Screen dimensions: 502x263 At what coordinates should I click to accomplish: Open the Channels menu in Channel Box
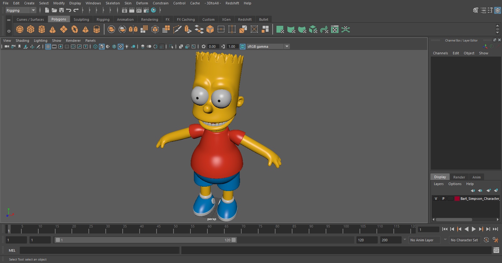point(440,53)
